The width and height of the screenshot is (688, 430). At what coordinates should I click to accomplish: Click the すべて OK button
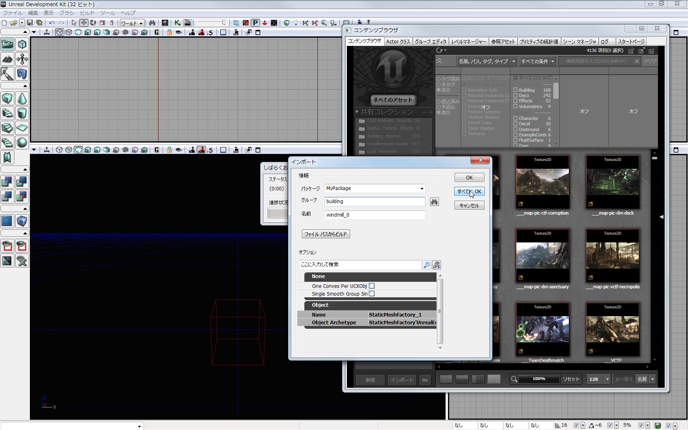[x=469, y=191]
